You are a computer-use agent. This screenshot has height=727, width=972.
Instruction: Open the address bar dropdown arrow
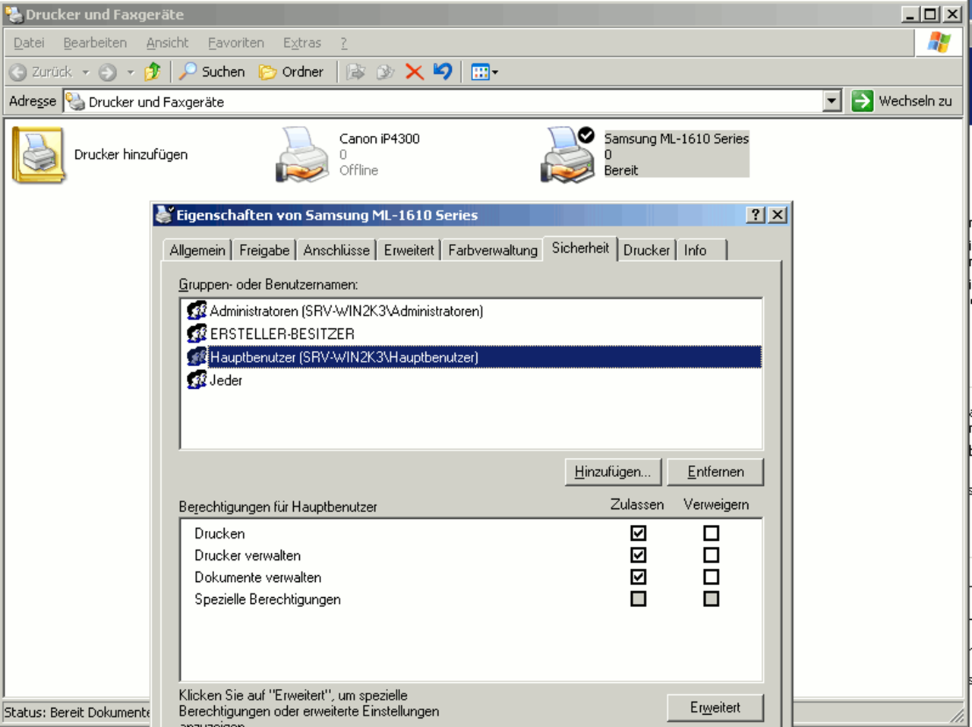pyautogui.click(x=832, y=101)
